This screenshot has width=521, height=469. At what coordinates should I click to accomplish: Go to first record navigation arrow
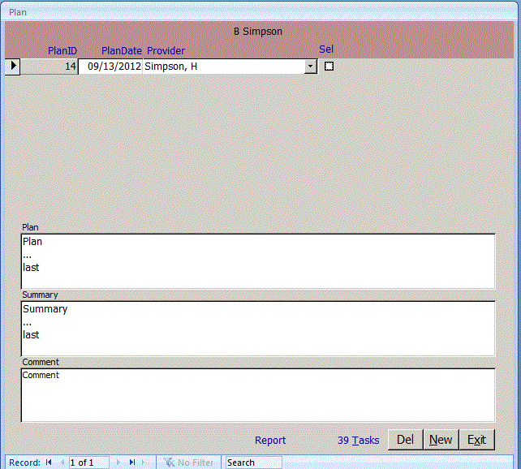click(49, 462)
